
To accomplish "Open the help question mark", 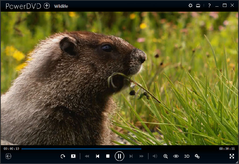I will click(209, 6).
